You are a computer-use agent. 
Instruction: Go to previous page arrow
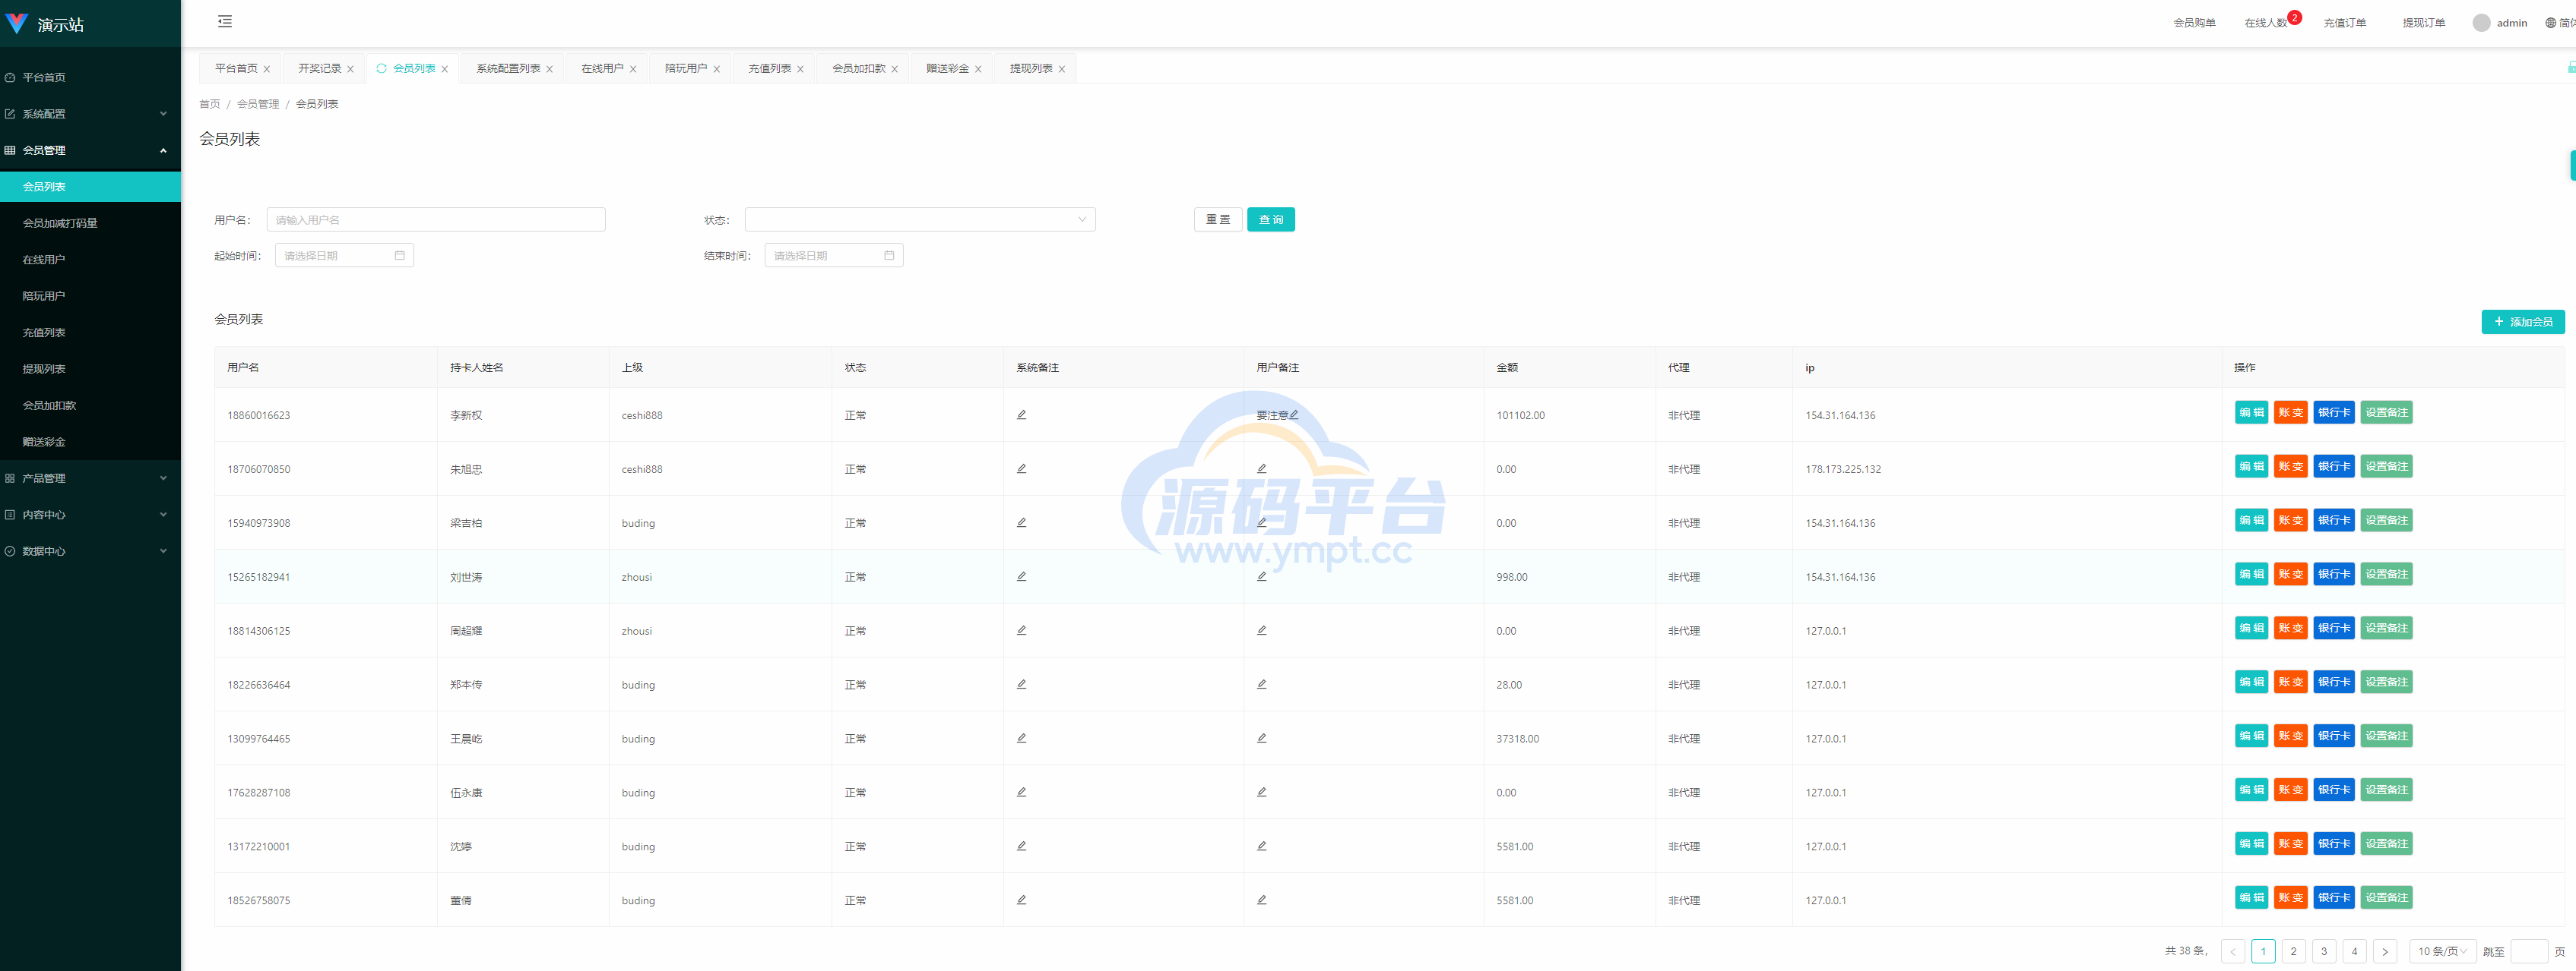click(2233, 951)
